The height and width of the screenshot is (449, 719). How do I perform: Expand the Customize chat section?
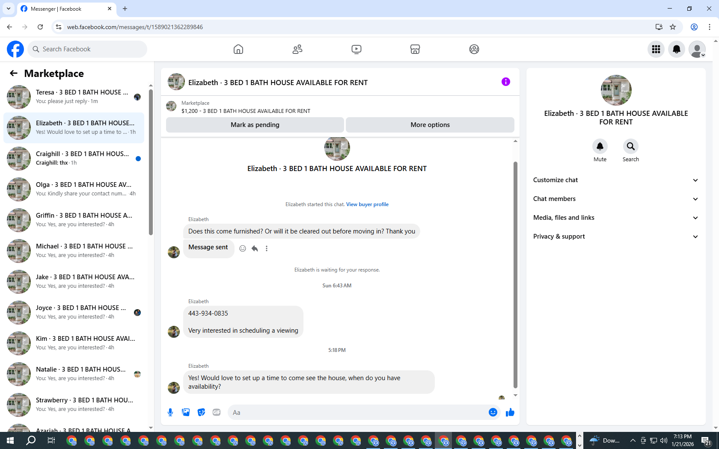[616, 180]
